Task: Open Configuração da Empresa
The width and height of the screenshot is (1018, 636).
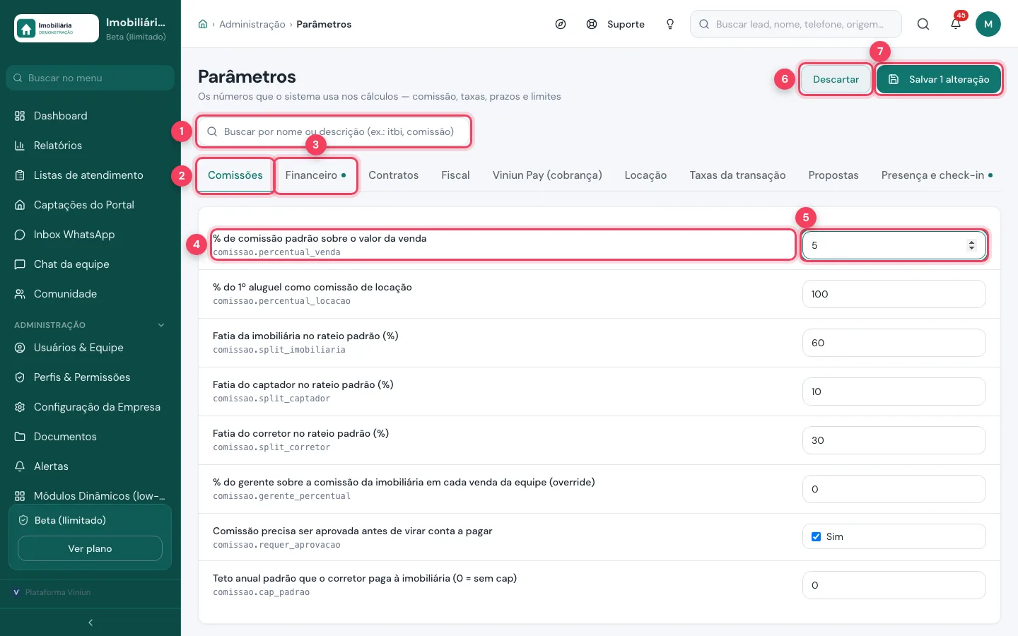Action: tap(90, 407)
